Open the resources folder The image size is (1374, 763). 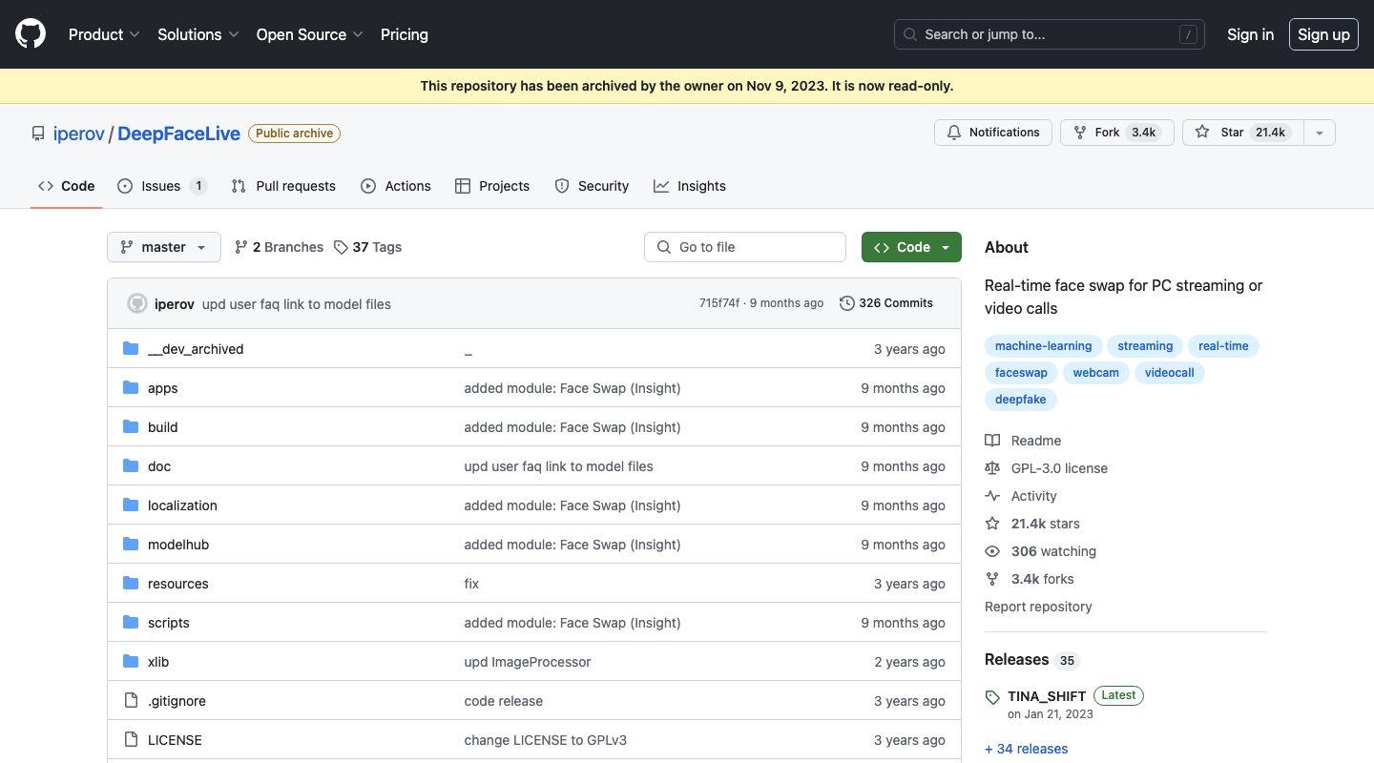pos(178,584)
